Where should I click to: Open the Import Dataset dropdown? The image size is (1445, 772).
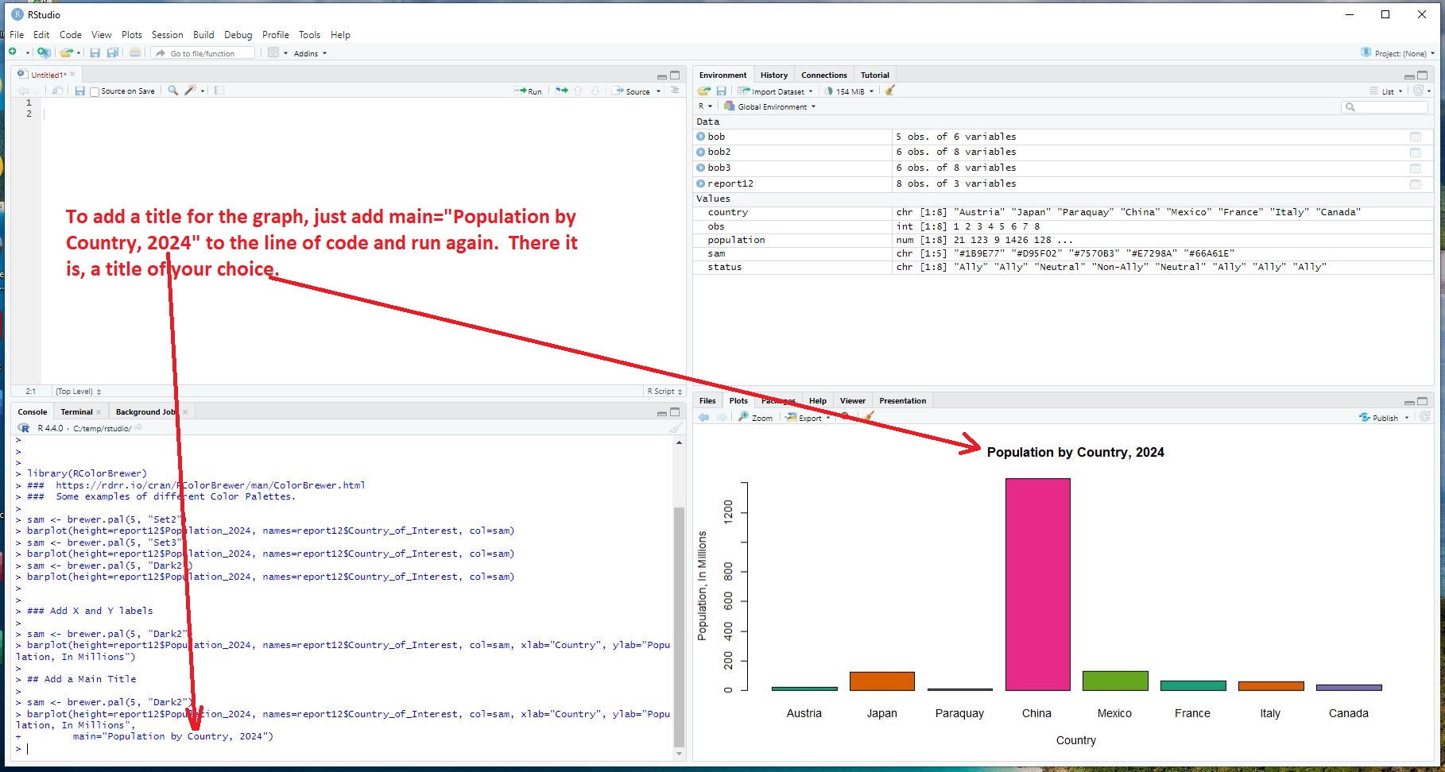click(x=775, y=91)
